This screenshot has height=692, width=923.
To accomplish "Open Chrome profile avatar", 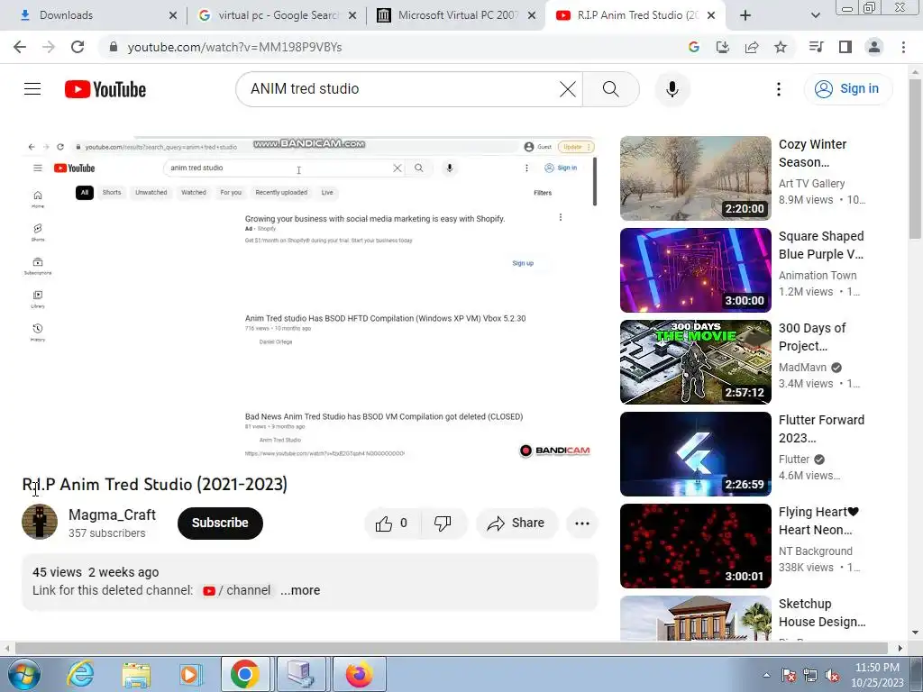I will 874,47.
